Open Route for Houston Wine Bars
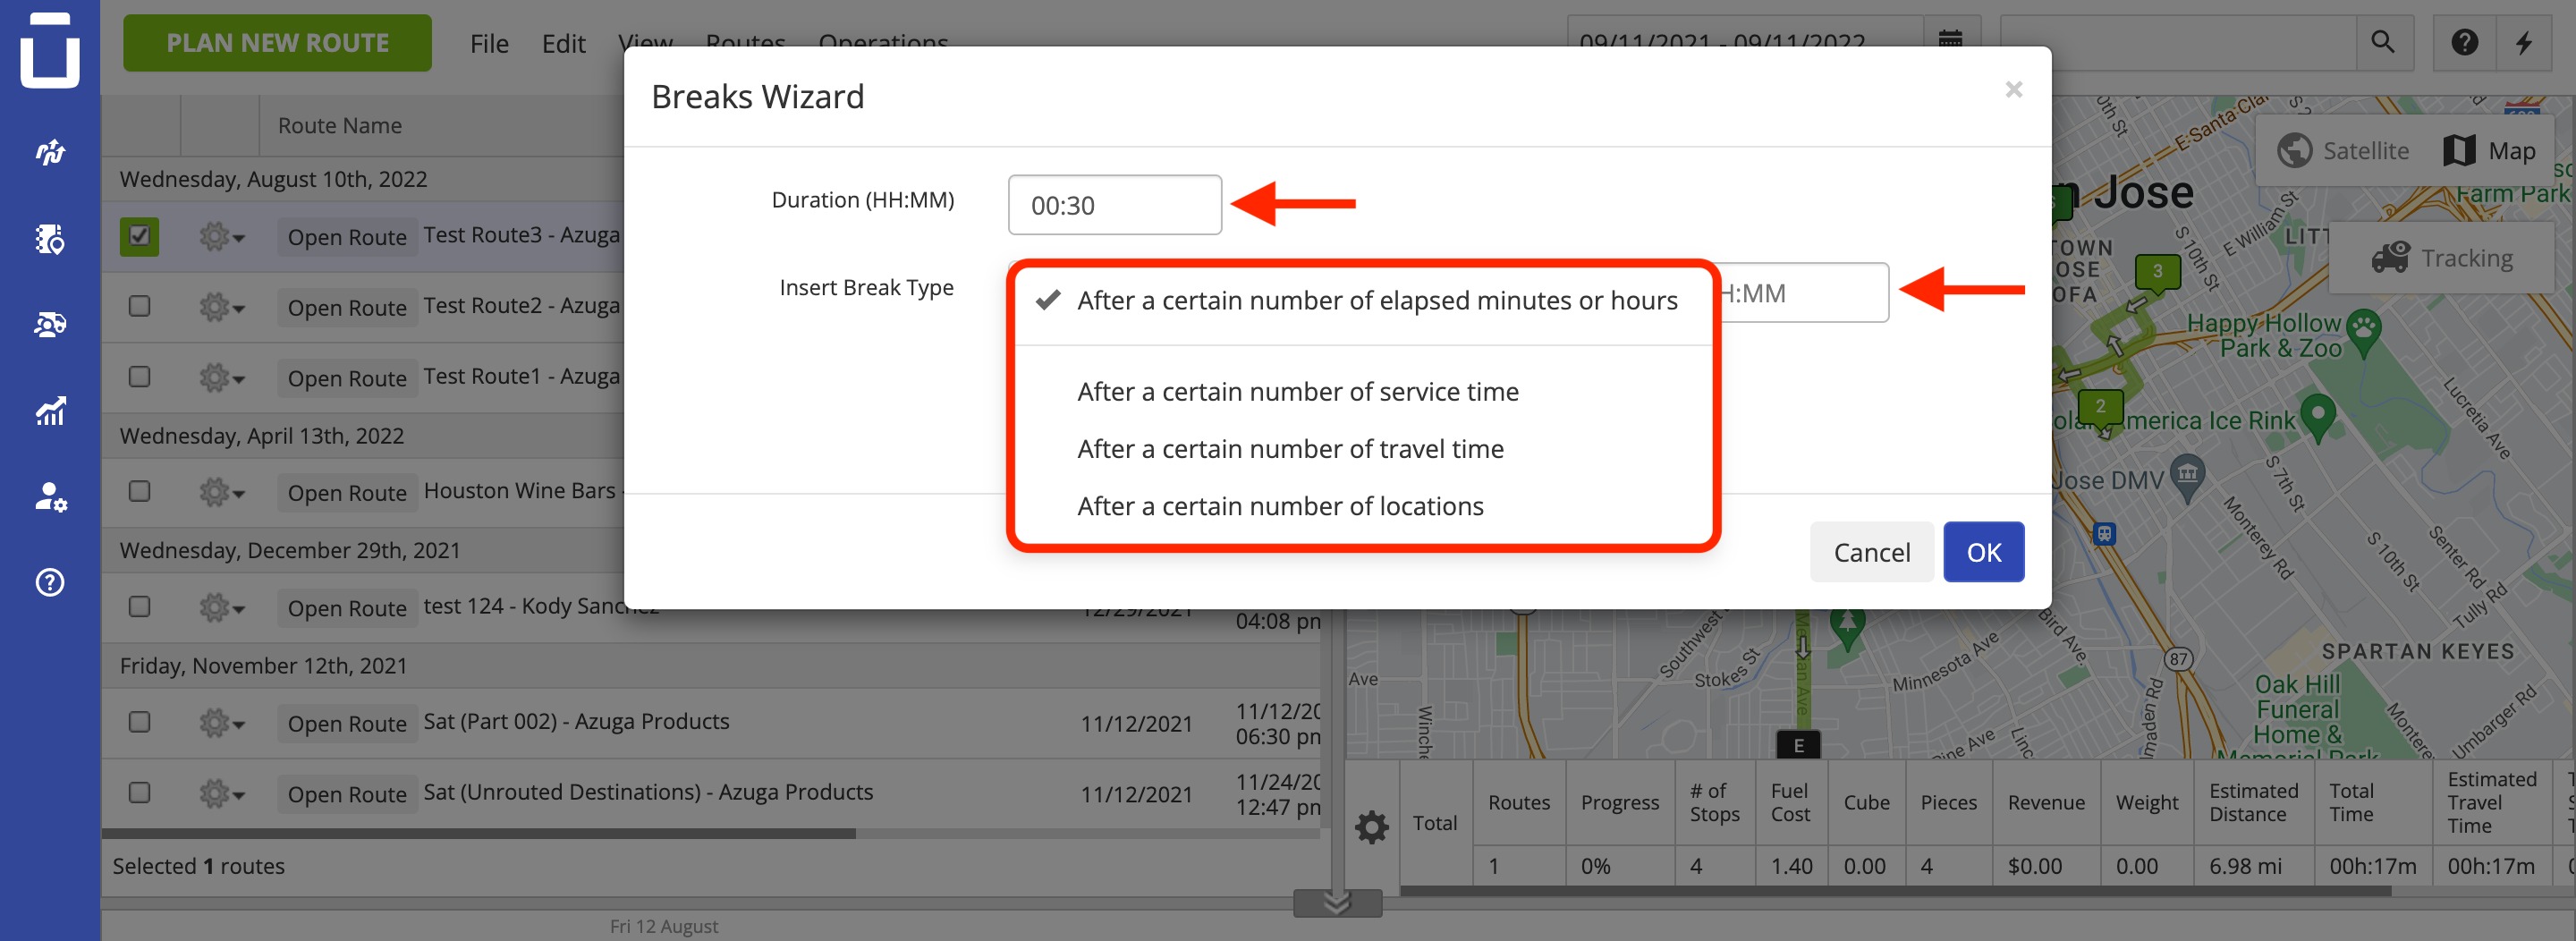Viewport: 2576px width, 941px height. pyautogui.click(x=347, y=492)
